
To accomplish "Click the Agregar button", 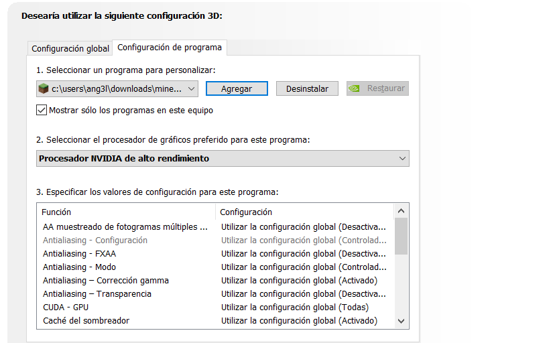I will 237,89.
